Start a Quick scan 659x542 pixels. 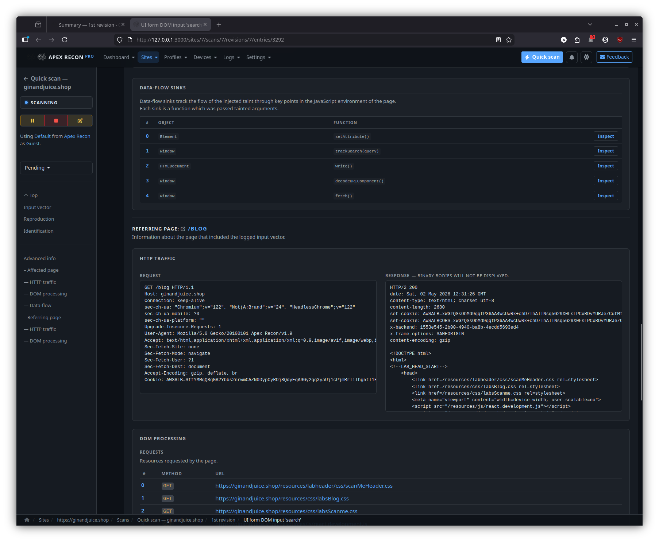pos(542,57)
